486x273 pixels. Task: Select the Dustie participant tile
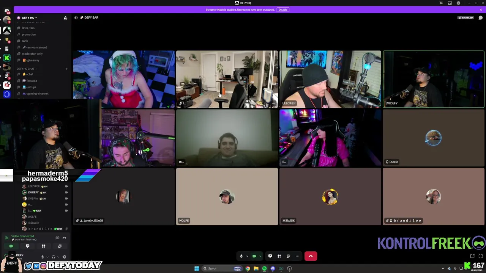pyautogui.click(x=434, y=138)
